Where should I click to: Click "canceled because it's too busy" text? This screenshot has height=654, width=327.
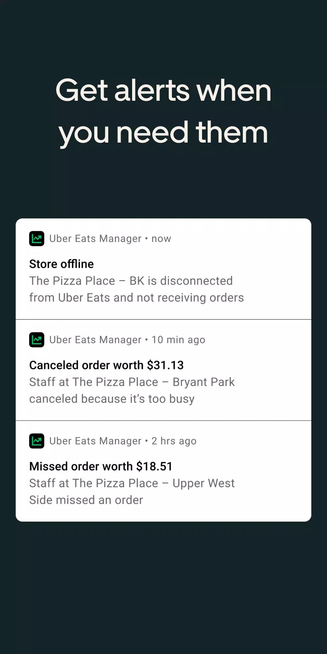pyautogui.click(x=112, y=399)
